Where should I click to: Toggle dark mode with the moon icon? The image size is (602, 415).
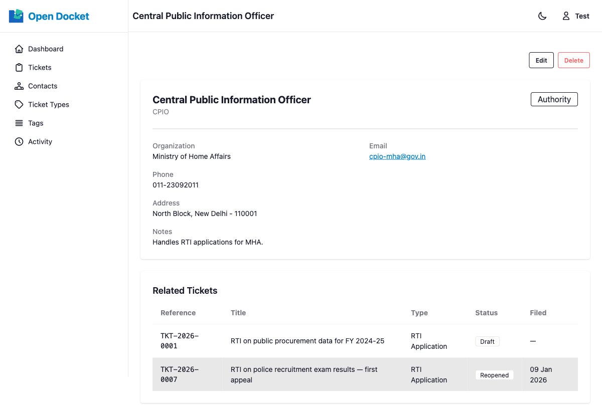(x=542, y=16)
